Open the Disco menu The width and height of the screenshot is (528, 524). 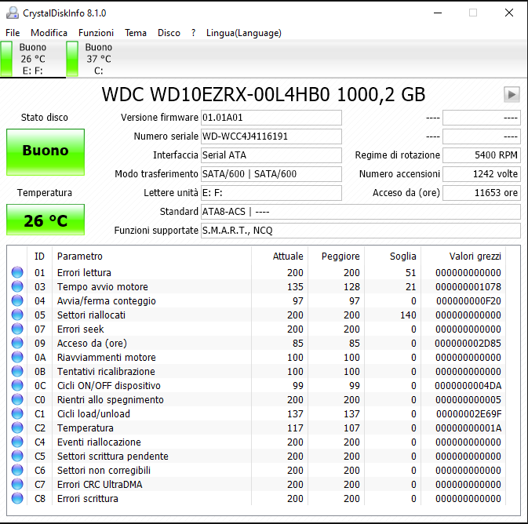(169, 33)
